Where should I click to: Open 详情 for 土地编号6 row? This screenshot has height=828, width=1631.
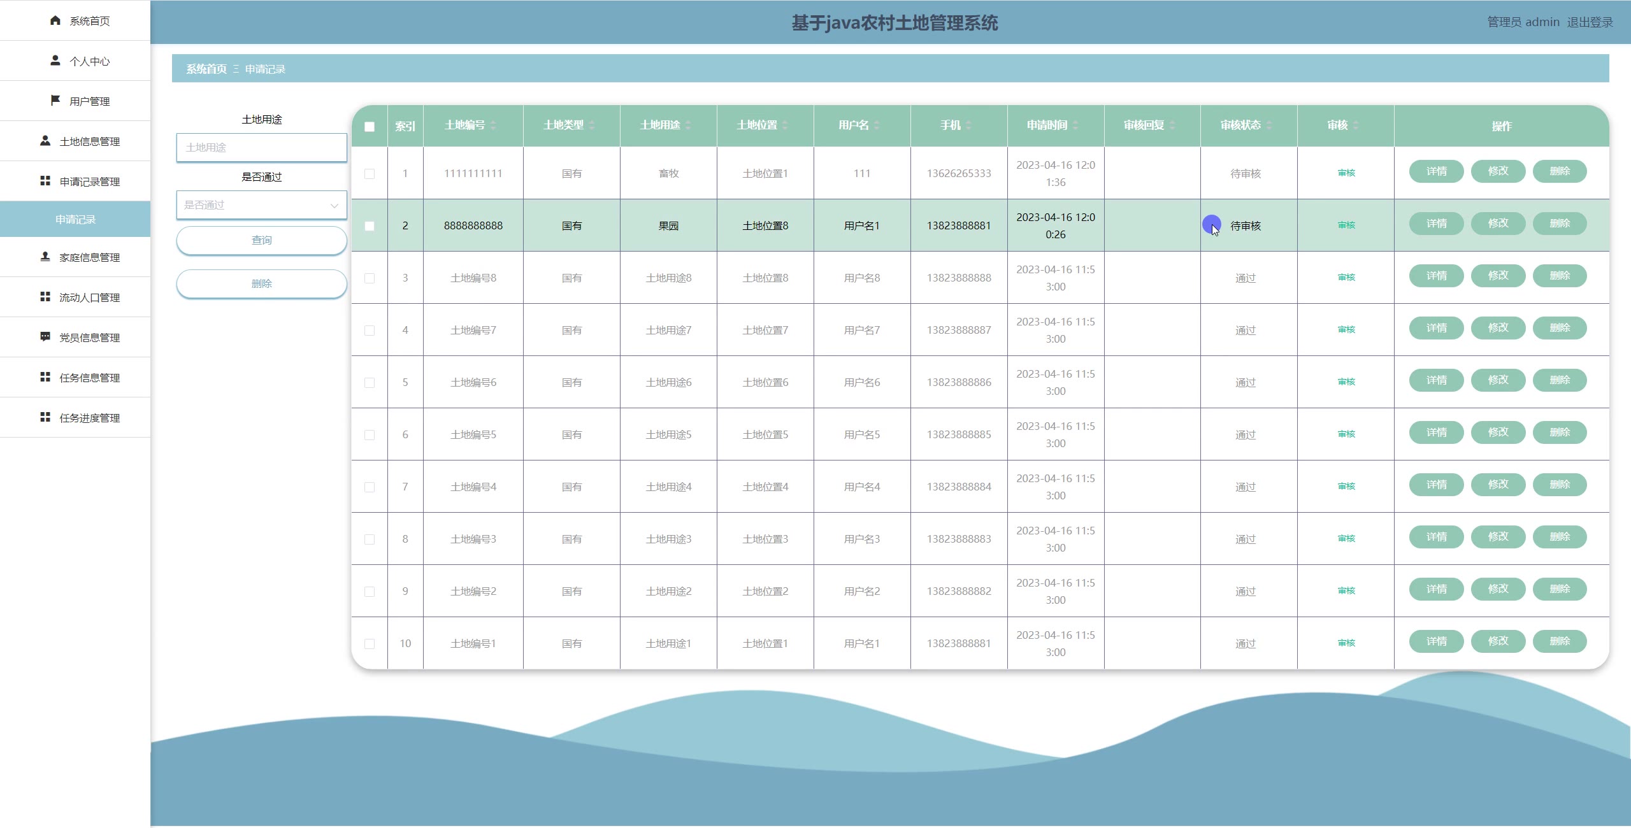(x=1436, y=380)
